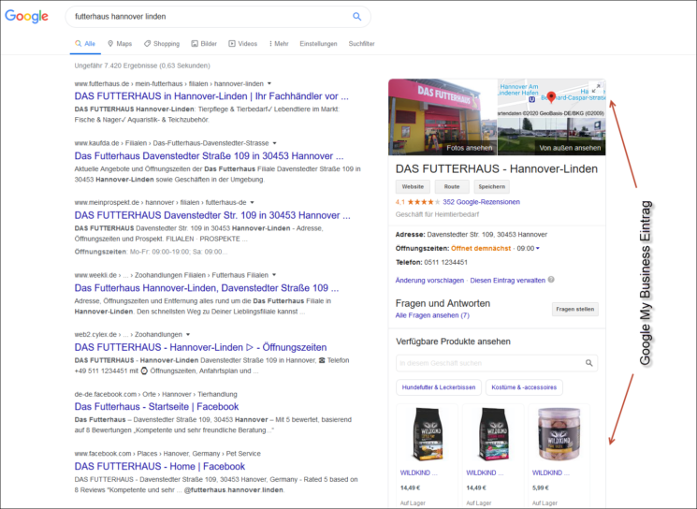The image size is (697, 509).
Task: Select Kostüme & -accessoires category chip
Action: 524,387
